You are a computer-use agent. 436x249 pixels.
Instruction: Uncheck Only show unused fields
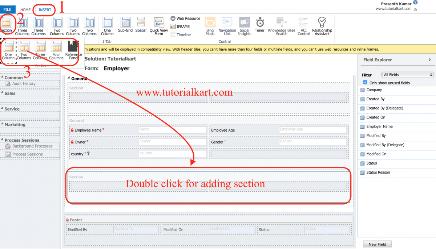pyautogui.click(x=365, y=82)
